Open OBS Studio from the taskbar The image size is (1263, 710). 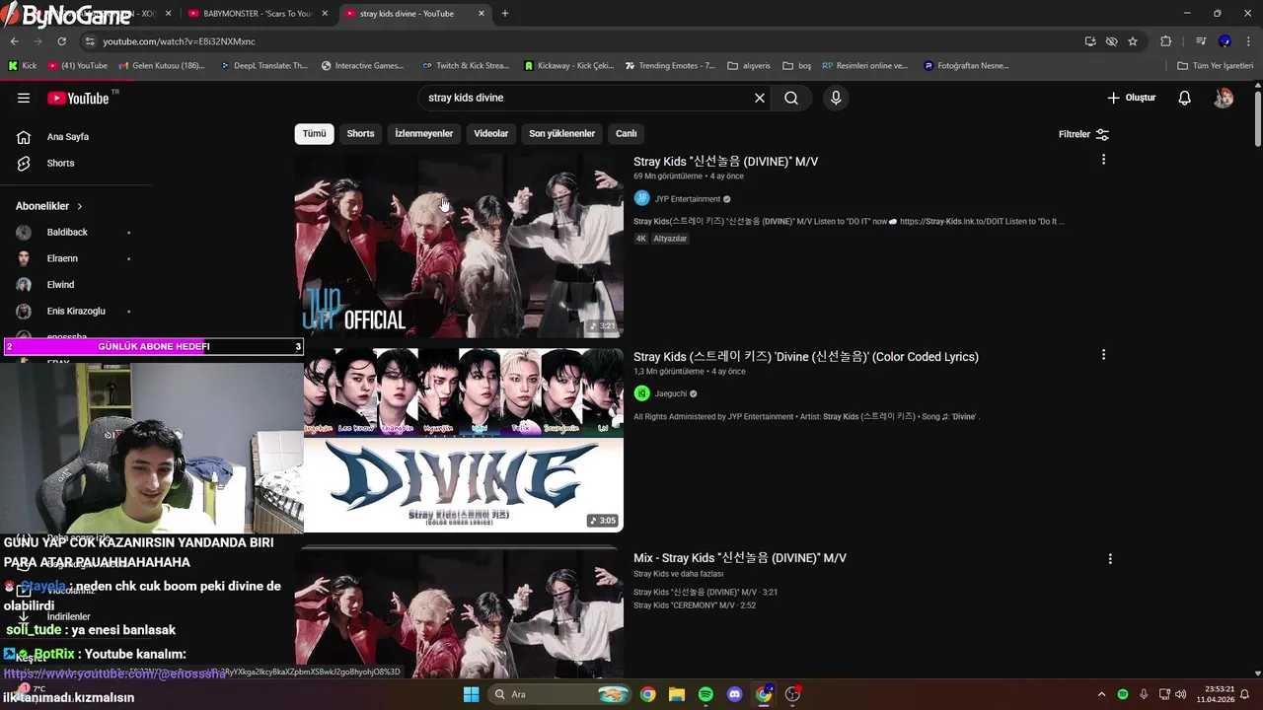(792, 694)
